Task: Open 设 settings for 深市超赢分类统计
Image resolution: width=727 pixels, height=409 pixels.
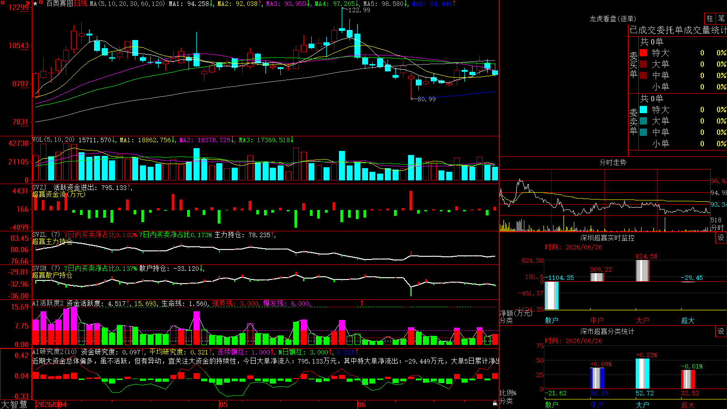Action: (721, 331)
